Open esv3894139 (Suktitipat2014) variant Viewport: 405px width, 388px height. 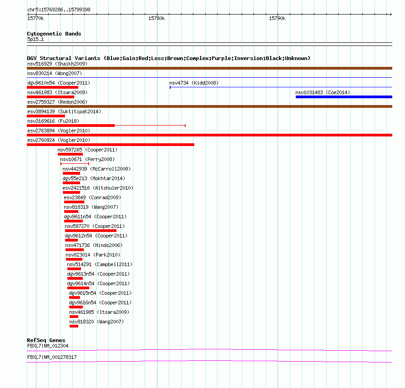[64, 111]
